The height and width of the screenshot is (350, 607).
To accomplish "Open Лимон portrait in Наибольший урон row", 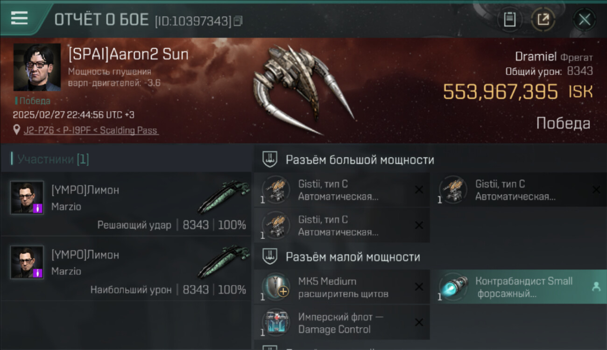I will click(x=27, y=262).
